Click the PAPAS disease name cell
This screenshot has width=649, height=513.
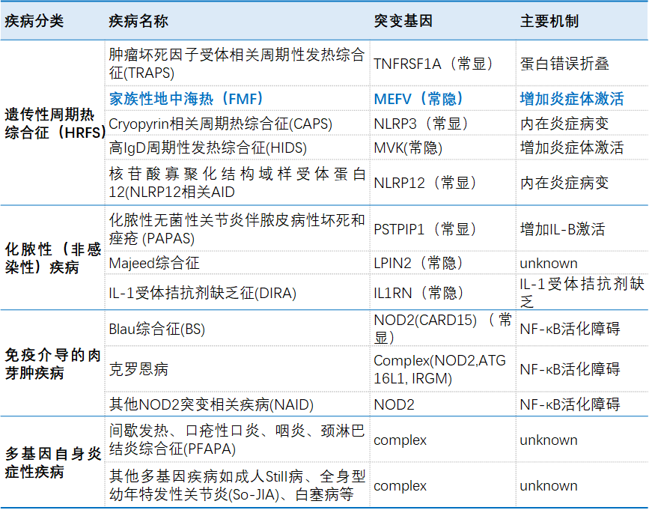tap(237, 229)
